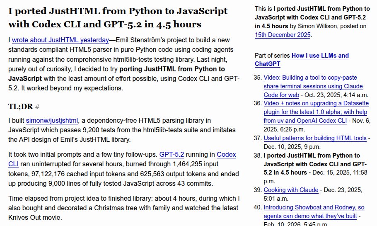Click the bold 'porting JustHTML from Python to' text
Viewport: 377px width, 226px height.
click(172, 69)
